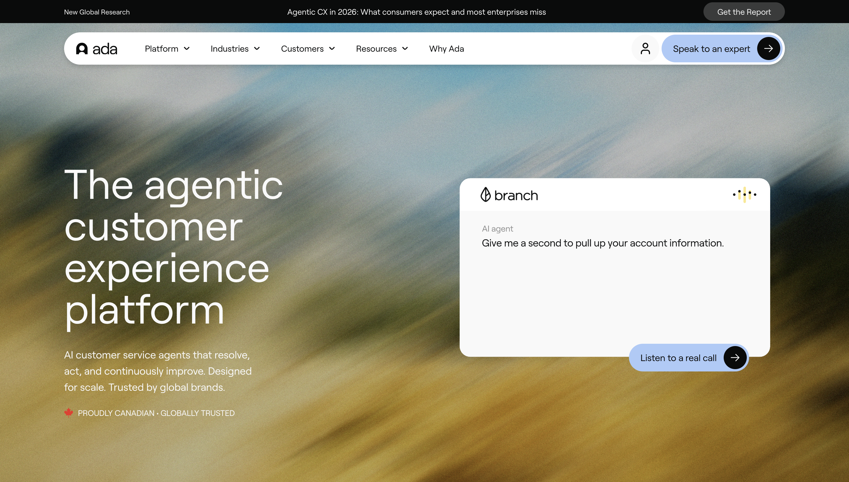Expand the Industries menu chevron
The height and width of the screenshot is (482, 849).
point(257,49)
